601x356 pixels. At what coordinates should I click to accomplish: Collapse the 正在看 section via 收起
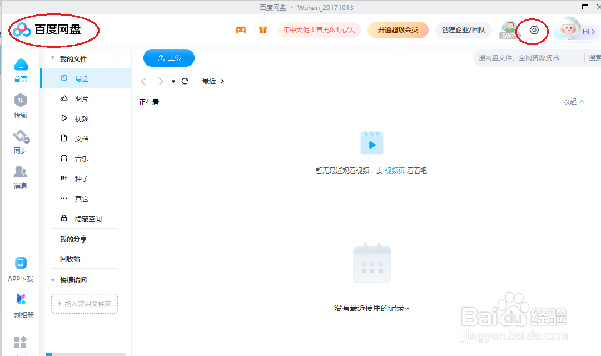(574, 102)
